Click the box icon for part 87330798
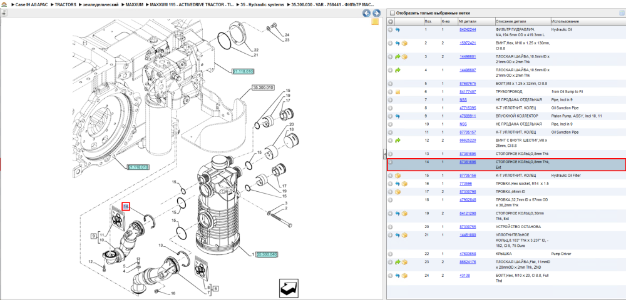This screenshot has width=626, height=300. (398, 192)
